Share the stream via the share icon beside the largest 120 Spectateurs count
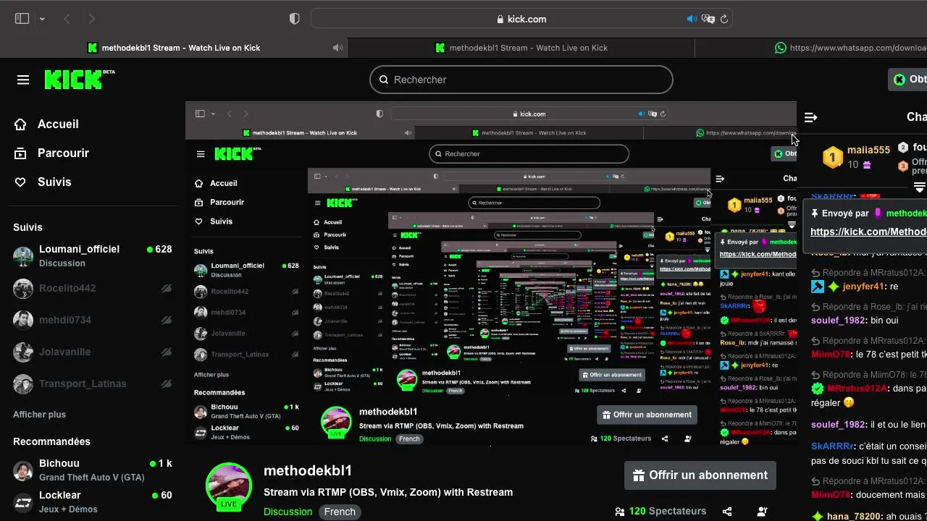 727,512
